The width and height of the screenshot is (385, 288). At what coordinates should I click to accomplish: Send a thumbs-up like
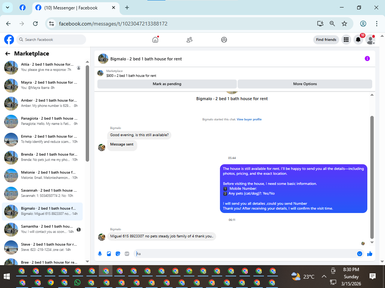[370, 254]
